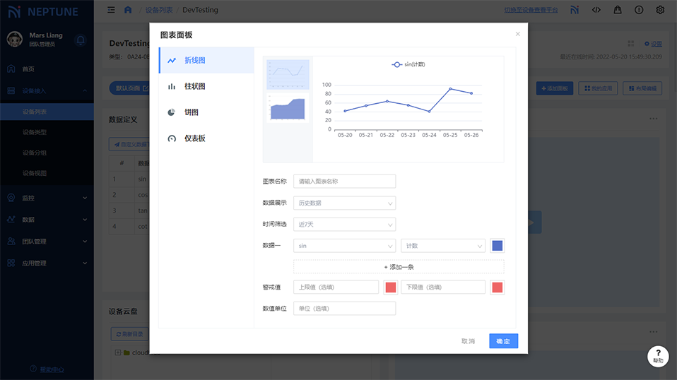Viewport: 677px width, 380px height.
Task: Choose the 饼图 pie chart icon
Action: 172,112
